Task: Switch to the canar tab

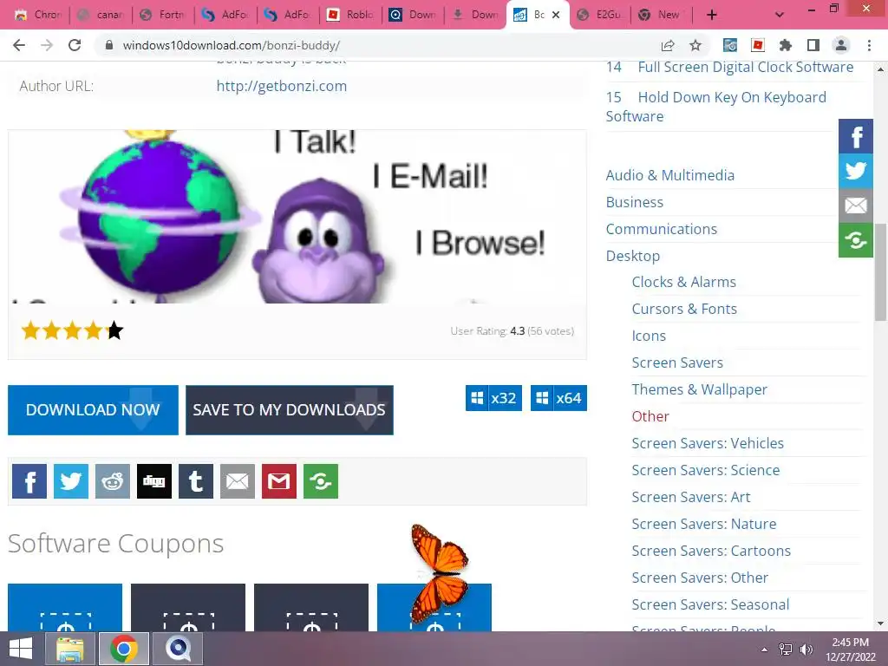Action: [x=101, y=15]
